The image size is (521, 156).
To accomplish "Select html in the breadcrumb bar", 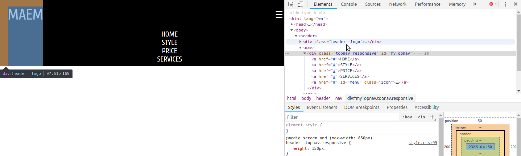I will coord(292,98).
